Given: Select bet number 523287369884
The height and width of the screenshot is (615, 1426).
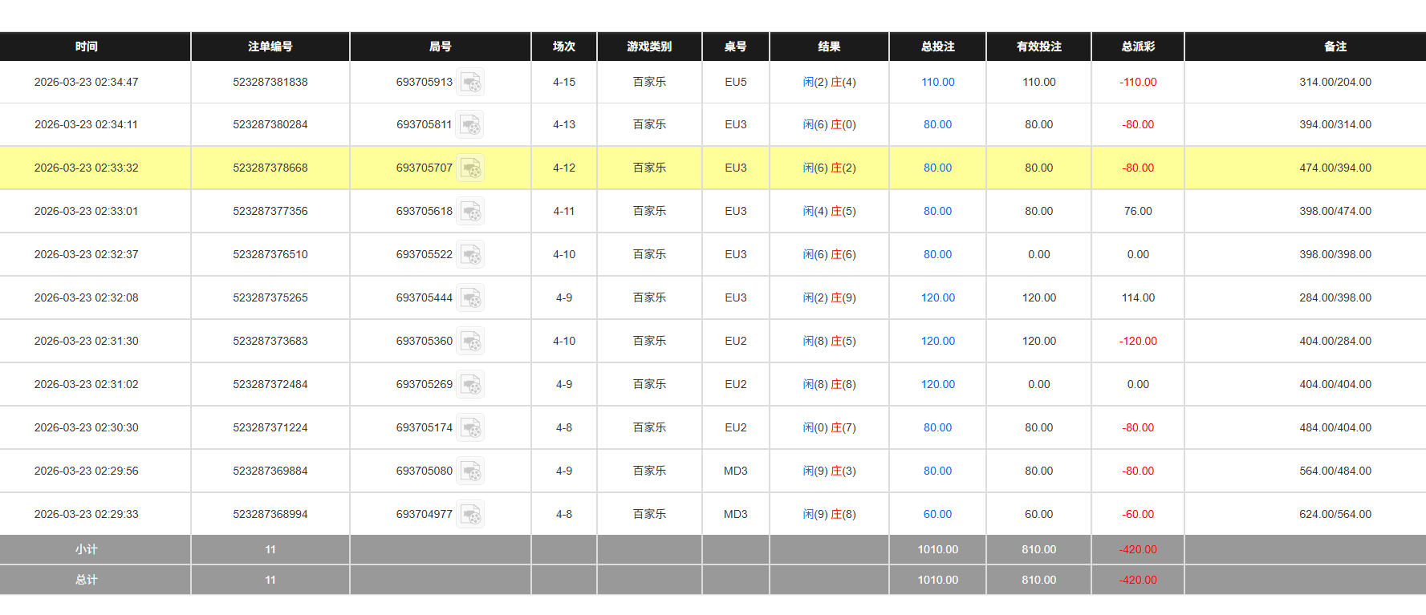Looking at the screenshot, I should 270,471.
